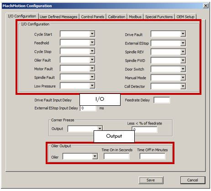Open the Coil Detector dropdown

[168, 86]
